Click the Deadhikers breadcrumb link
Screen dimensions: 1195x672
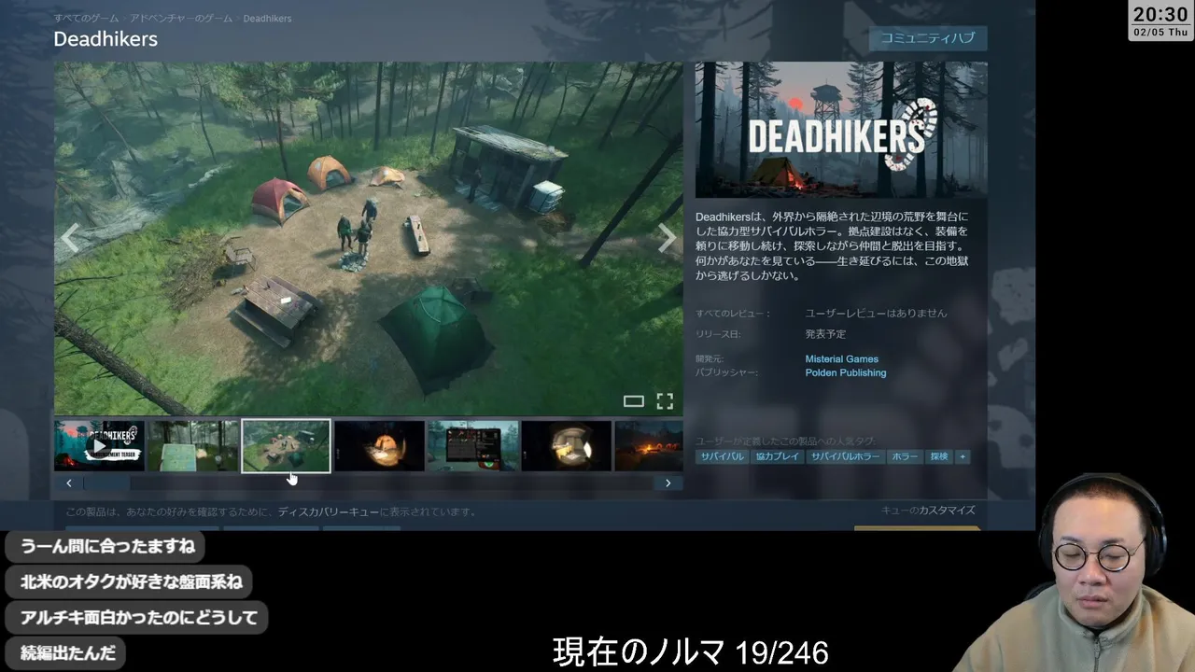pyautogui.click(x=267, y=19)
